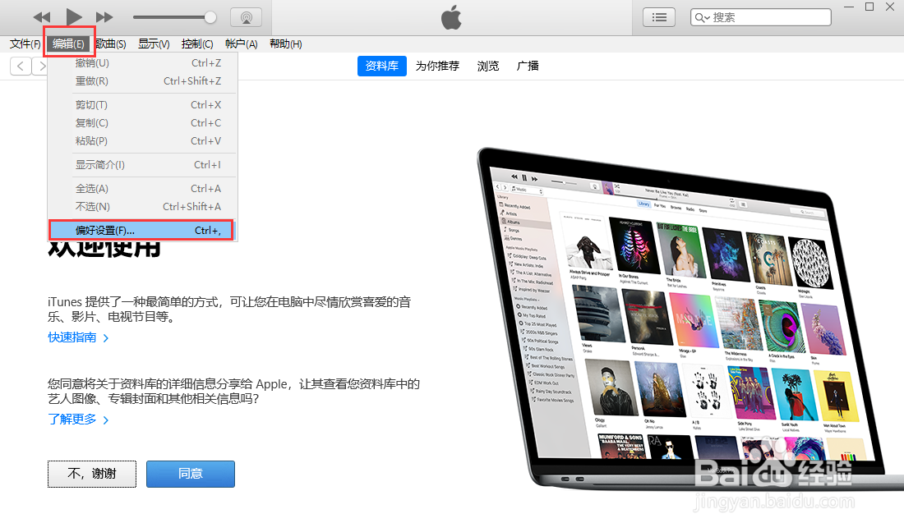Click the fast forward next track button
This screenshot has height=532, width=904.
click(104, 17)
